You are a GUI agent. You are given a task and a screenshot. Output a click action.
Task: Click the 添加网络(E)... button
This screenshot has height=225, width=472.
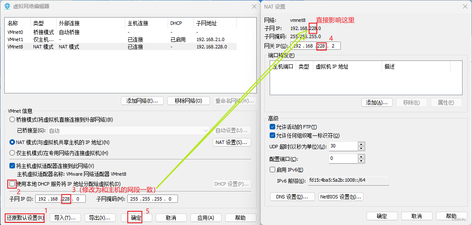point(142,101)
